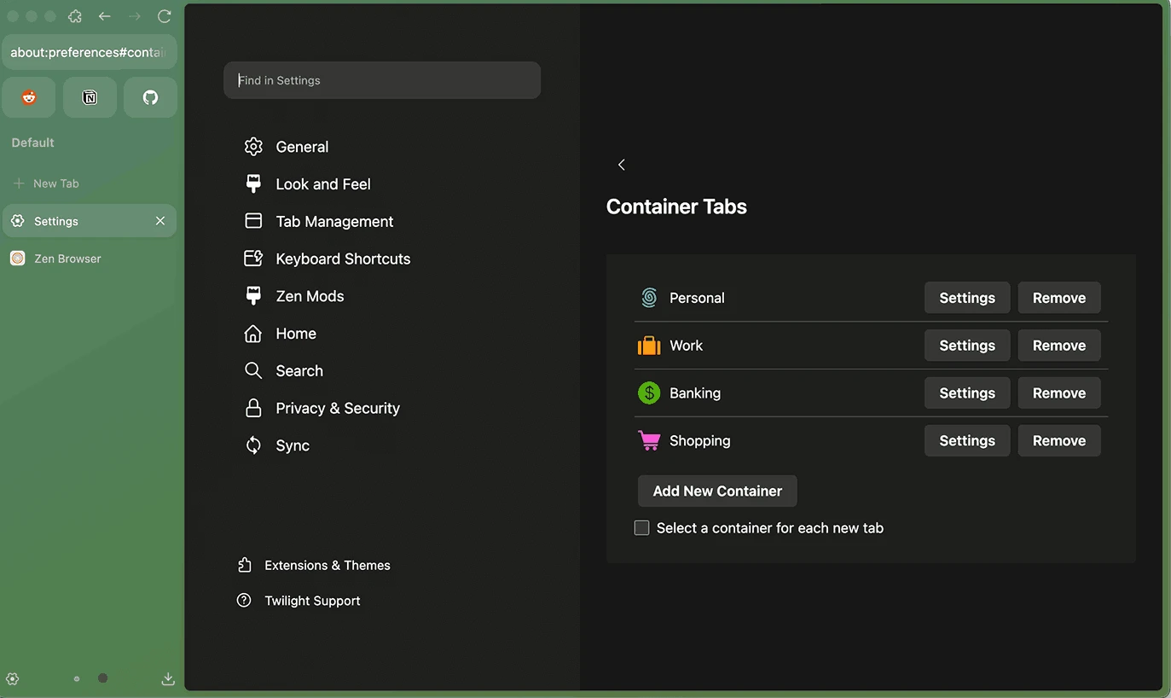Select the Home settings category
This screenshot has width=1171, height=698.
tap(280, 334)
